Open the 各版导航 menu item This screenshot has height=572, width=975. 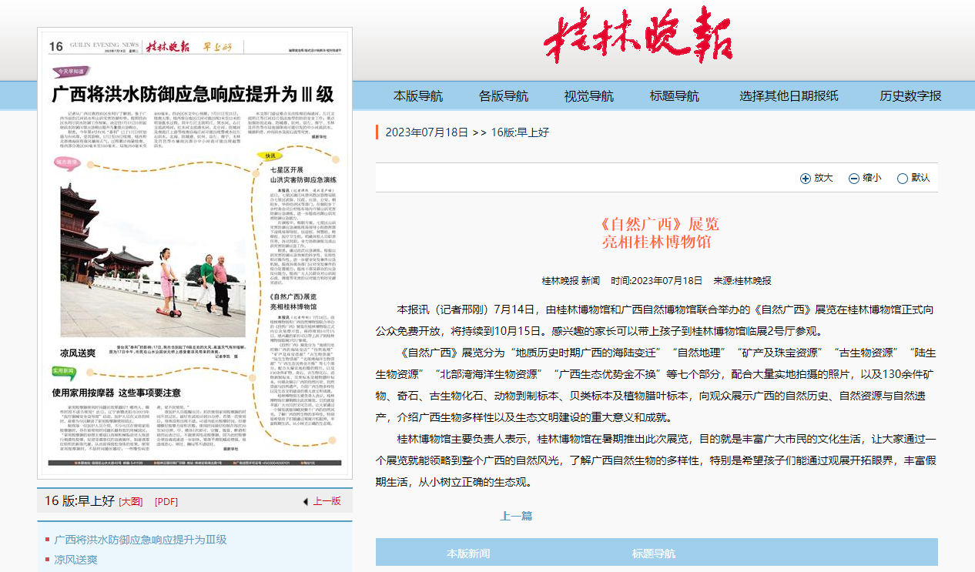[x=504, y=96]
